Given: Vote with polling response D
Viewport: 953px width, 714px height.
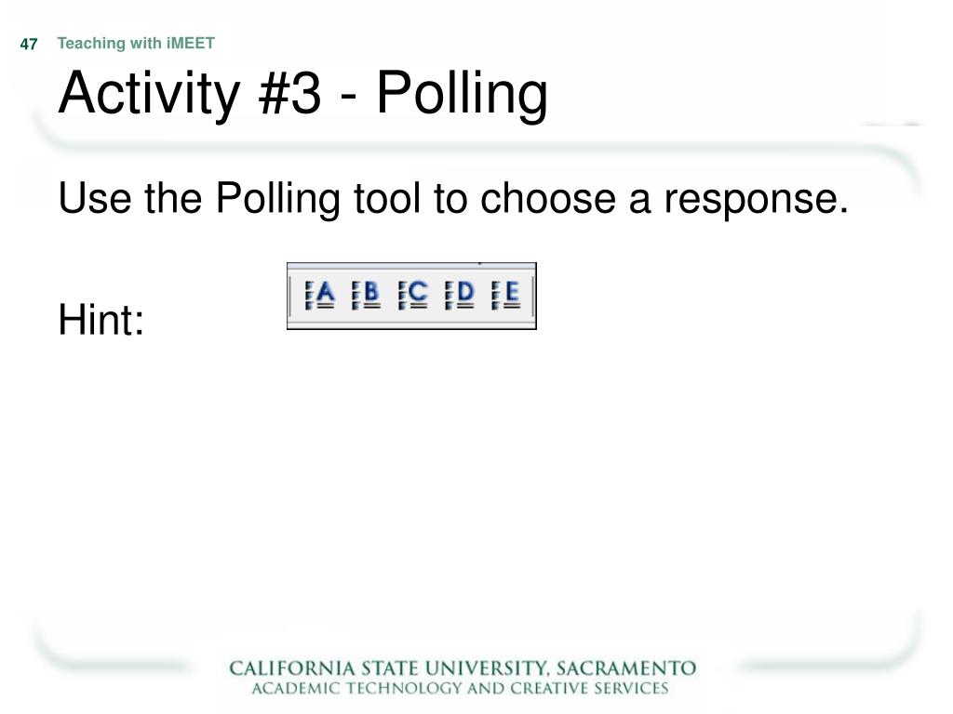Looking at the screenshot, I should point(460,295).
